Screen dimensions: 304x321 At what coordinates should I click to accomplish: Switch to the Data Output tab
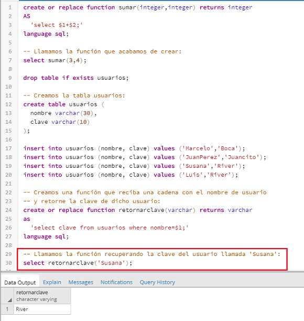point(20,282)
